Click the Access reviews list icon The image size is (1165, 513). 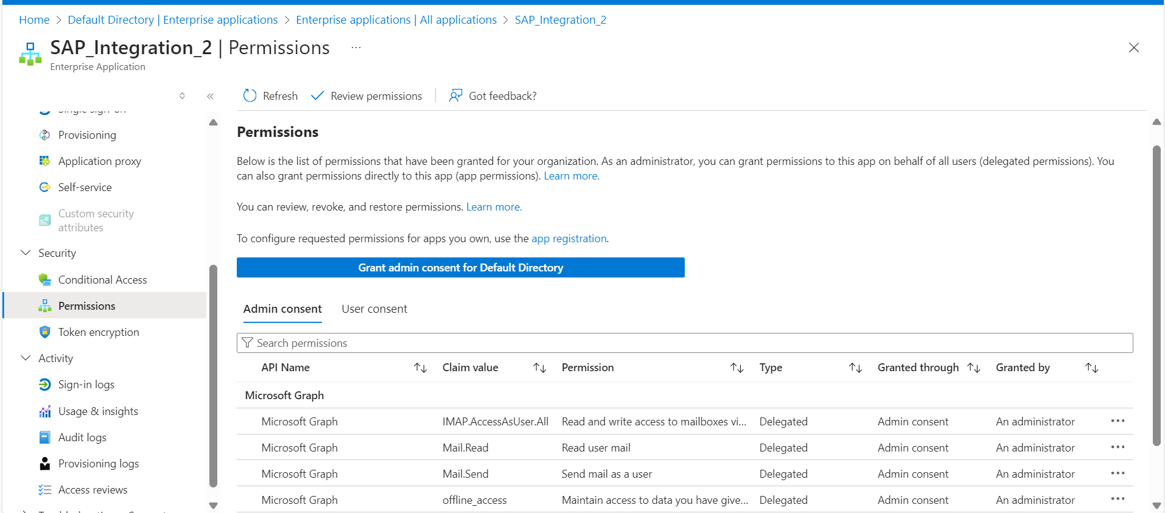[44, 490]
